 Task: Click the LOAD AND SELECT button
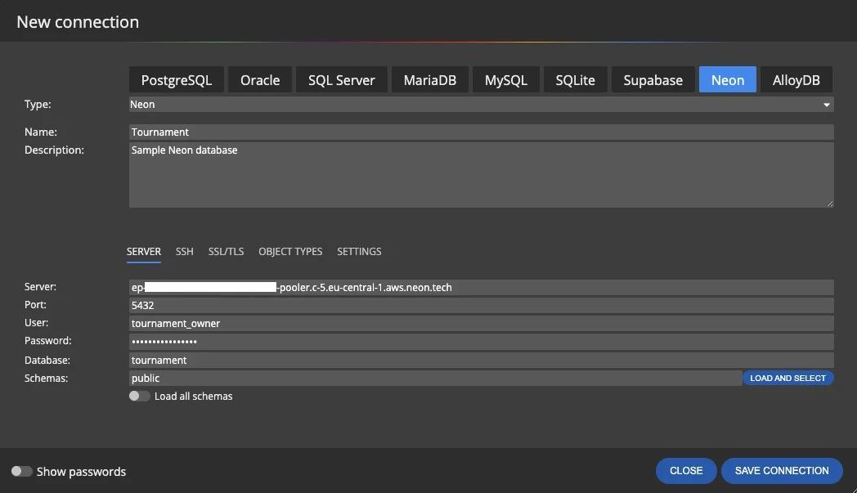tap(787, 379)
